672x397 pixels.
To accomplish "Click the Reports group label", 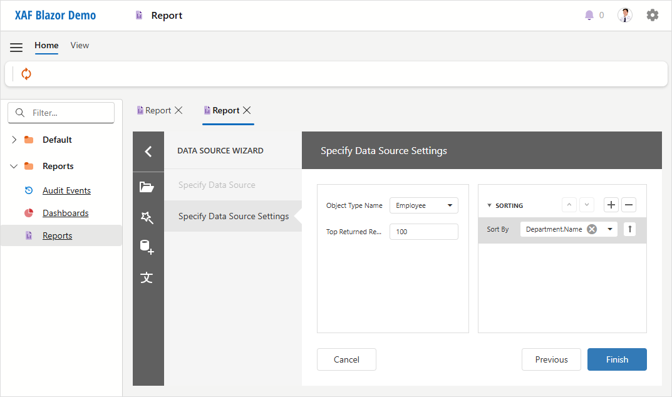I will (58, 166).
